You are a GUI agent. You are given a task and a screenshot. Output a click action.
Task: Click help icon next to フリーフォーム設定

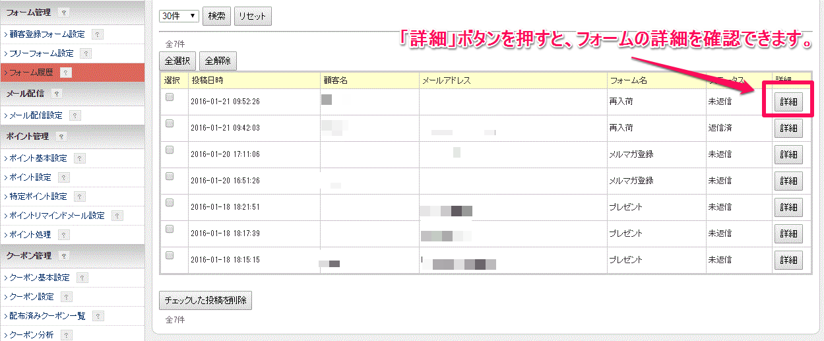(86, 53)
